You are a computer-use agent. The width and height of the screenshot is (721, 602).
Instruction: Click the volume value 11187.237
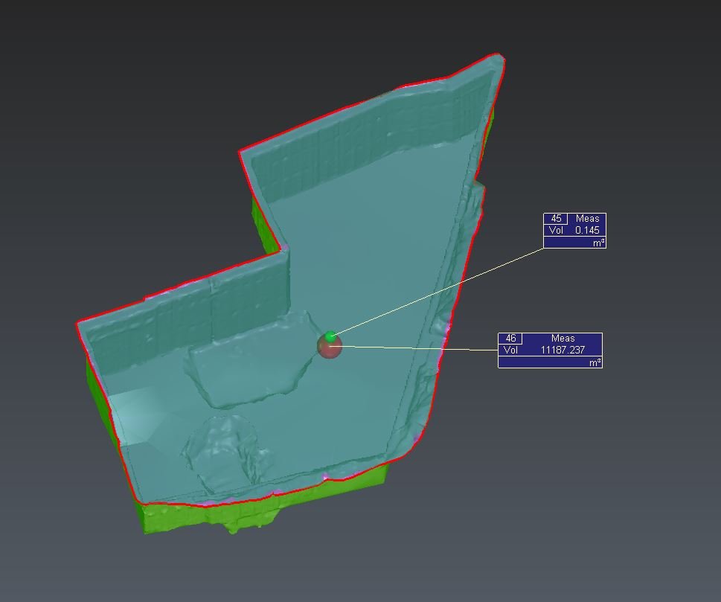tap(563, 350)
